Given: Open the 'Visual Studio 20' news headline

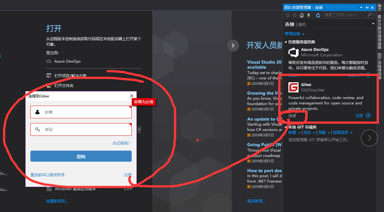Looking at the screenshot, I should coord(264,65).
